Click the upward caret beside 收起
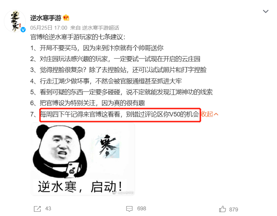 tap(216, 114)
